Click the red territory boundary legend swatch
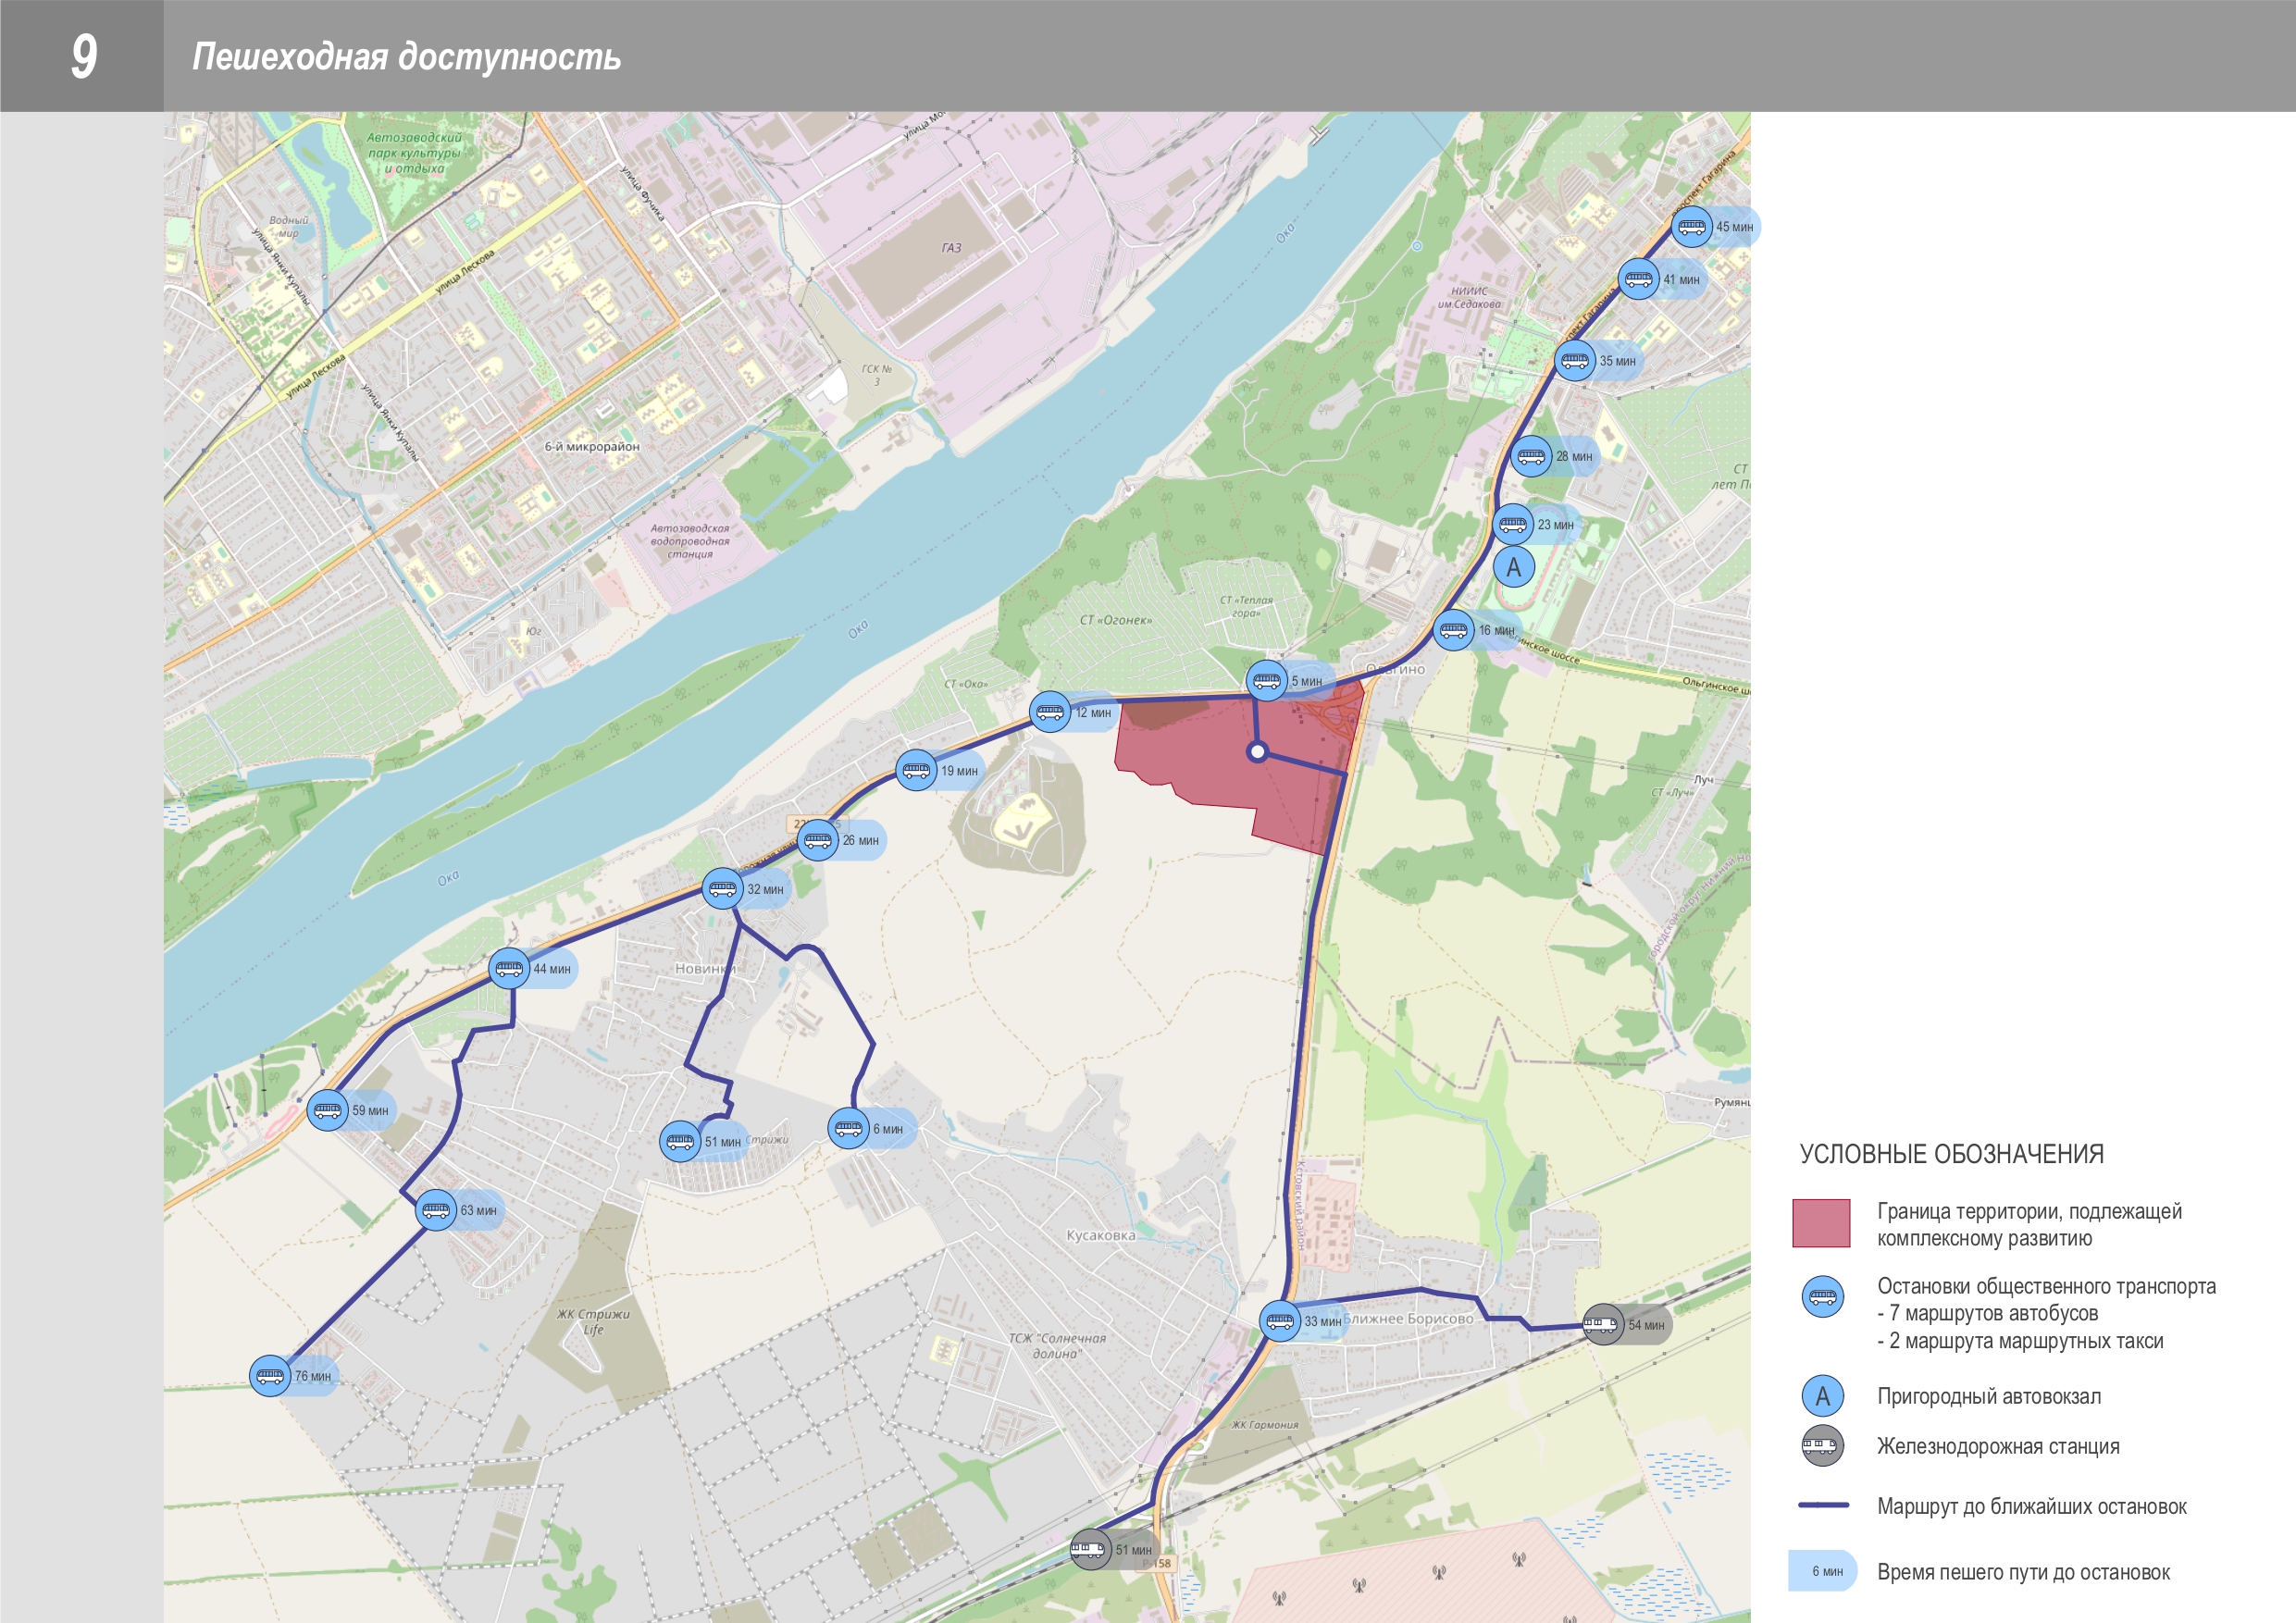Image resolution: width=2296 pixels, height=1623 pixels. point(1821,1223)
